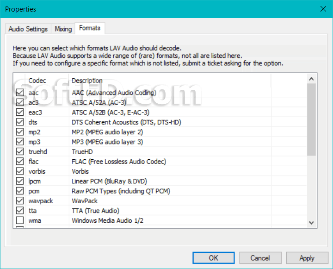Viewport: 333px width, 269px height.
Task: Click the 'wma' codec name
Action: (x=35, y=220)
